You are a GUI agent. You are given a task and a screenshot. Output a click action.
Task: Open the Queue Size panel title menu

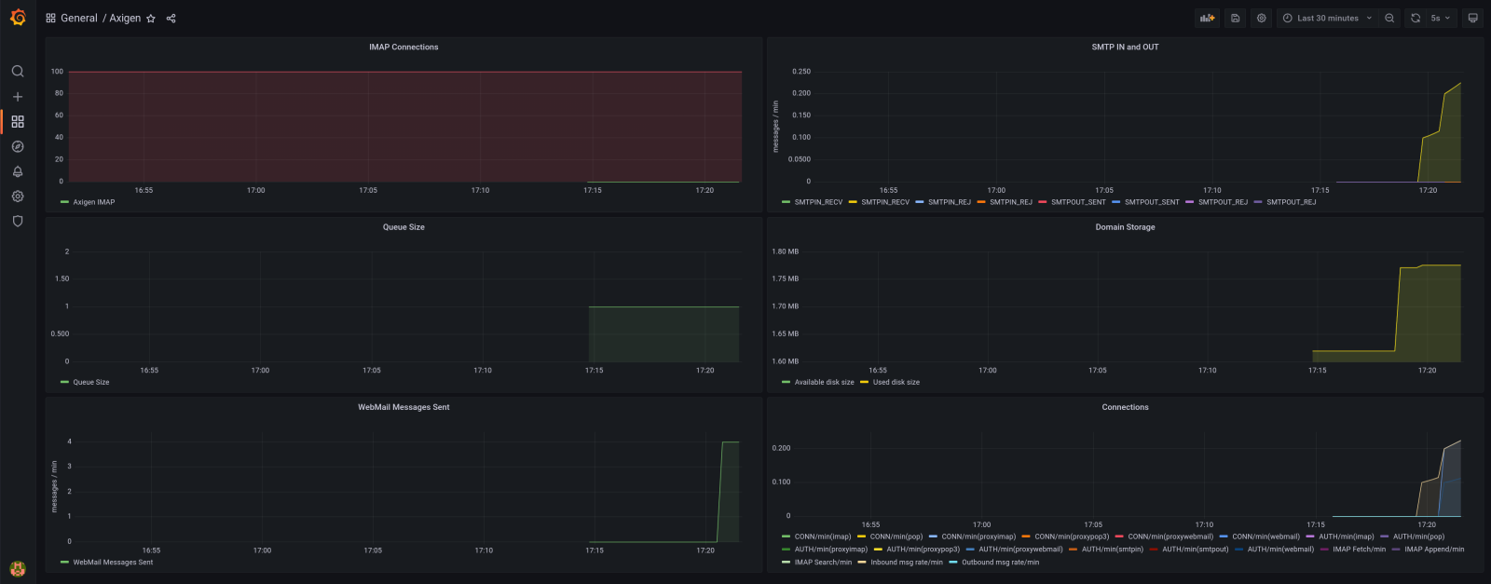pyautogui.click(x=404, y=227)
